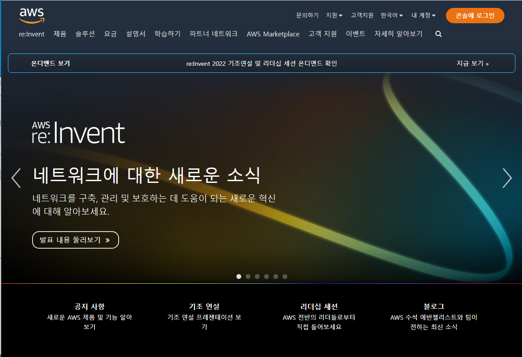Open the AWS Marketplace menu
This screenshot has height=357, width=522.
(x=273, y=34)
